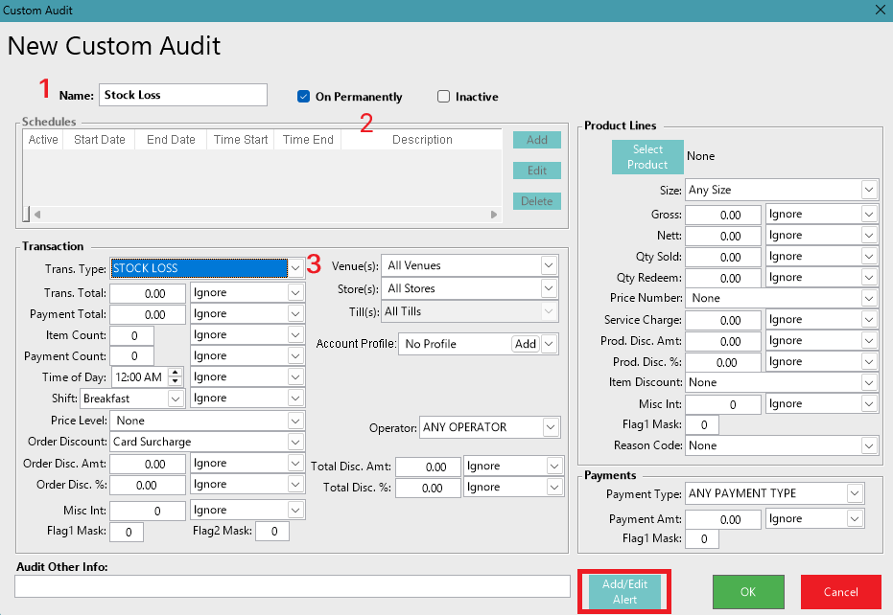
Task: Click the Start Date column header
Action: coord(100,140)
